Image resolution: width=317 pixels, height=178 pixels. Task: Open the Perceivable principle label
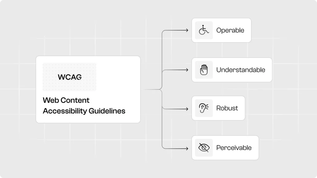(x=234, y=148)
